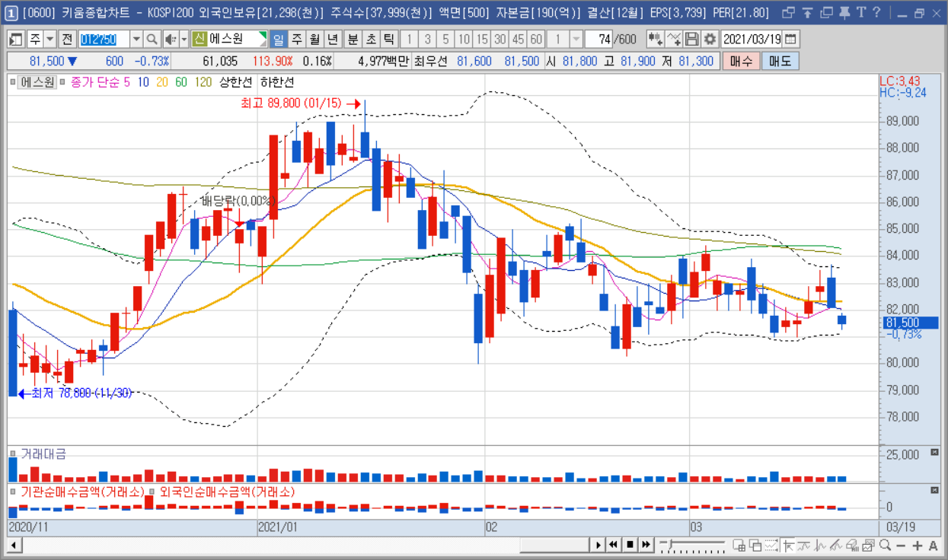Screen dimensions: 948x560
Task: Toggle the 월 monthly period button
Action: 314,40
